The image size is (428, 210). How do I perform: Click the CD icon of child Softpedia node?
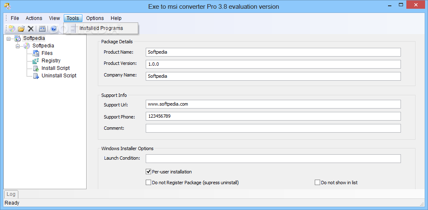[27, 46]
